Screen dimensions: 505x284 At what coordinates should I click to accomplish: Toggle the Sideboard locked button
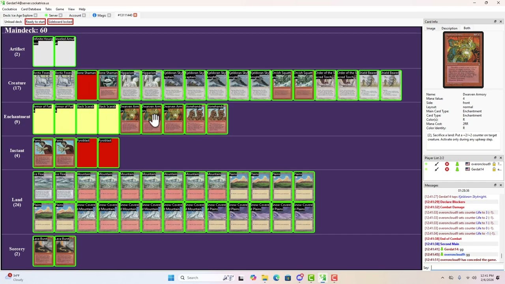(60, 22)
